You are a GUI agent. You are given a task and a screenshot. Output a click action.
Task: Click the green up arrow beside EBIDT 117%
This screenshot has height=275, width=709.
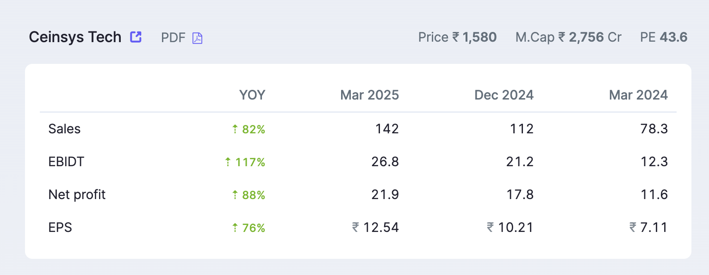click(227, 162)
